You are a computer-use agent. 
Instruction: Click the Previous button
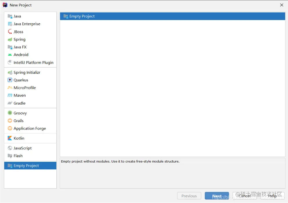point(189,196)
